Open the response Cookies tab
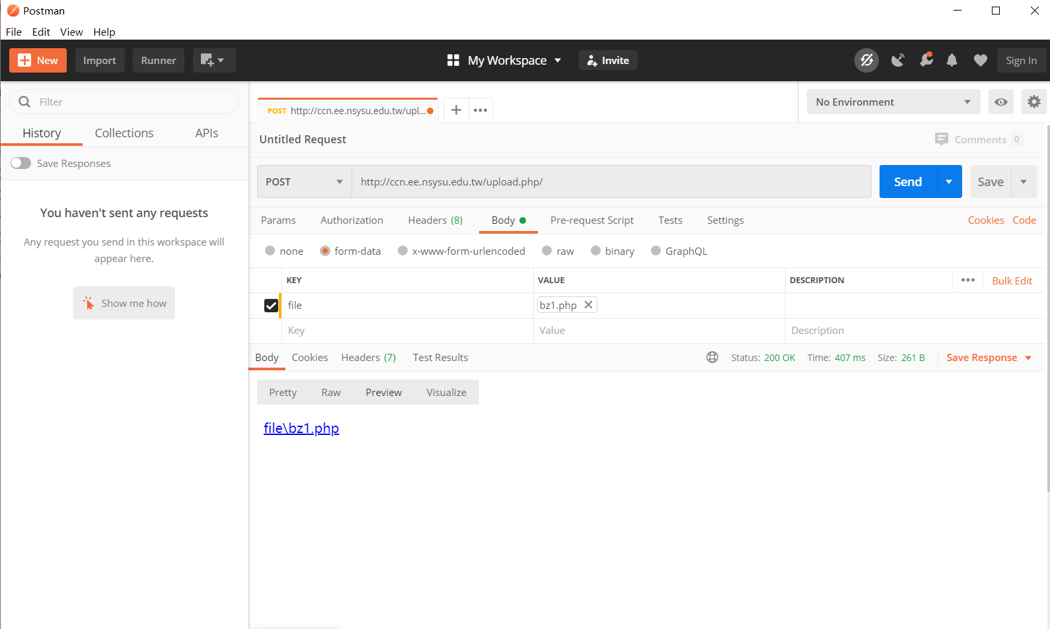 (x=310, y=358)
